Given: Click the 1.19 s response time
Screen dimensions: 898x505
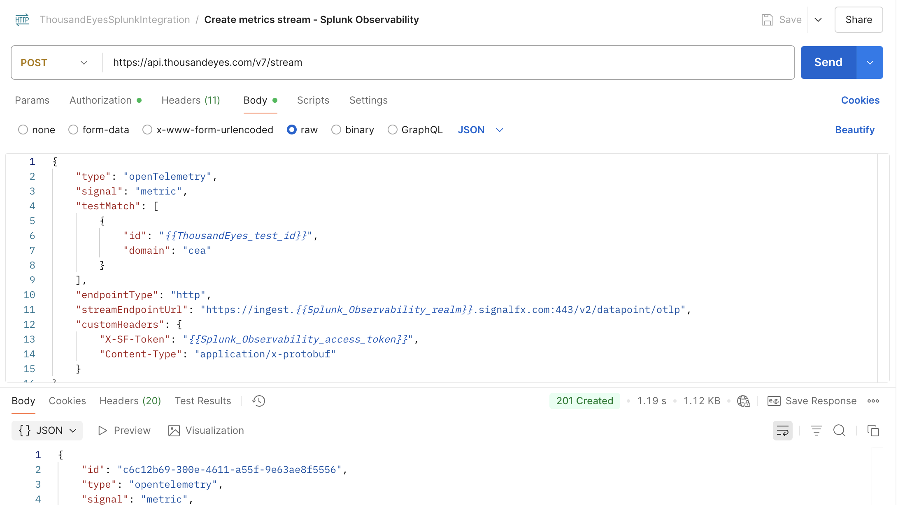Looking at the screenshot, I should (x=652, y=401).
